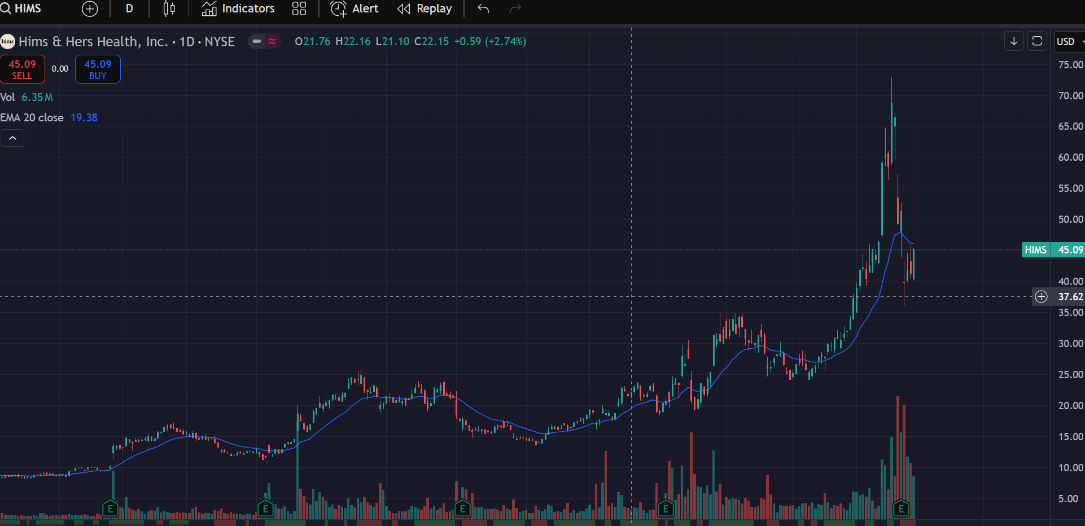
Task: Click the 0.00 spread value
Action: click(x=60, y=69)
